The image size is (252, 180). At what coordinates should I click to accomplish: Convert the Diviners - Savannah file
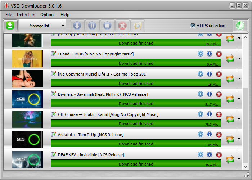point(230,99)
